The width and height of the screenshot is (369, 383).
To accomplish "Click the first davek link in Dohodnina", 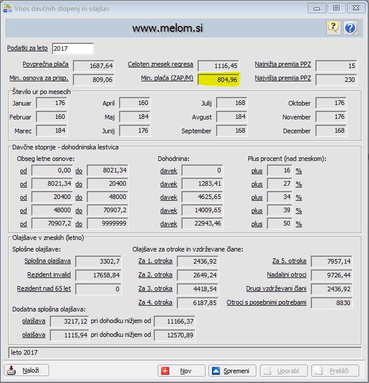I will point(169,171).
